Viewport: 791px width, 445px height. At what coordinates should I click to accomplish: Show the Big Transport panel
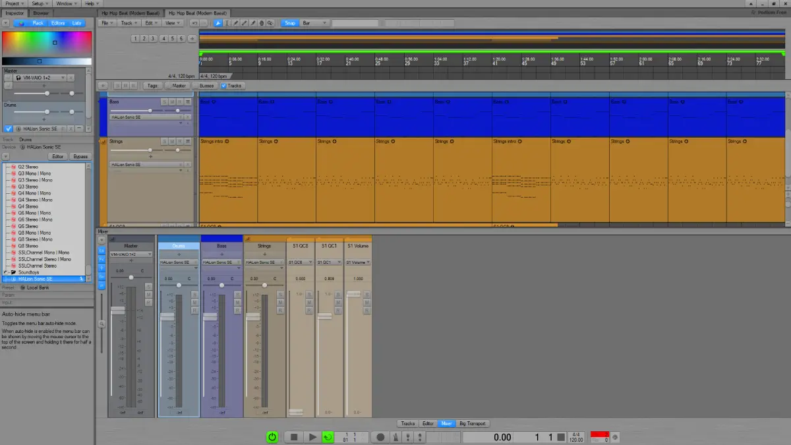(473, 423)
